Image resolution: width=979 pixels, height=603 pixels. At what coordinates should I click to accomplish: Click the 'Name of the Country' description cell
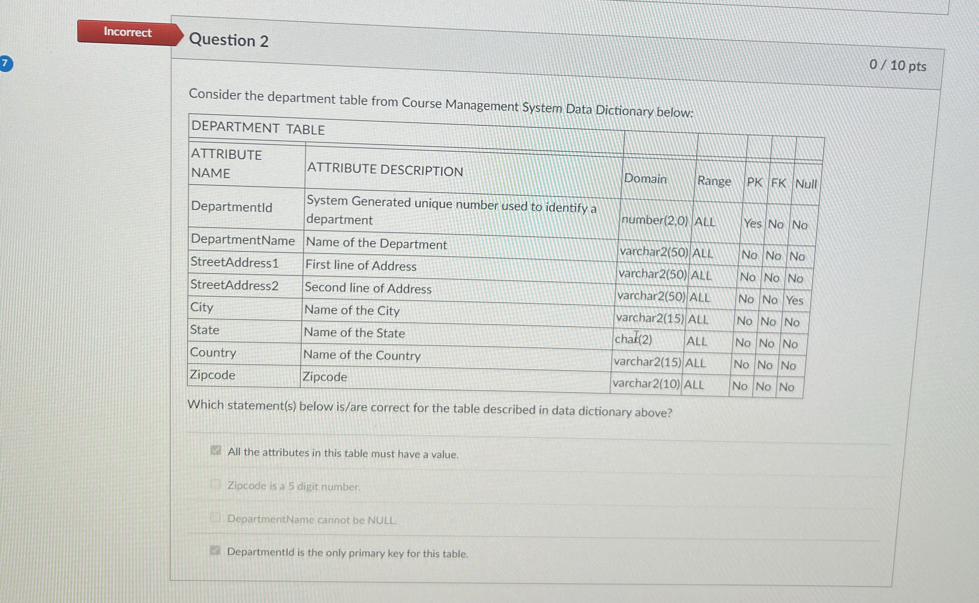(x=362, y=355)
